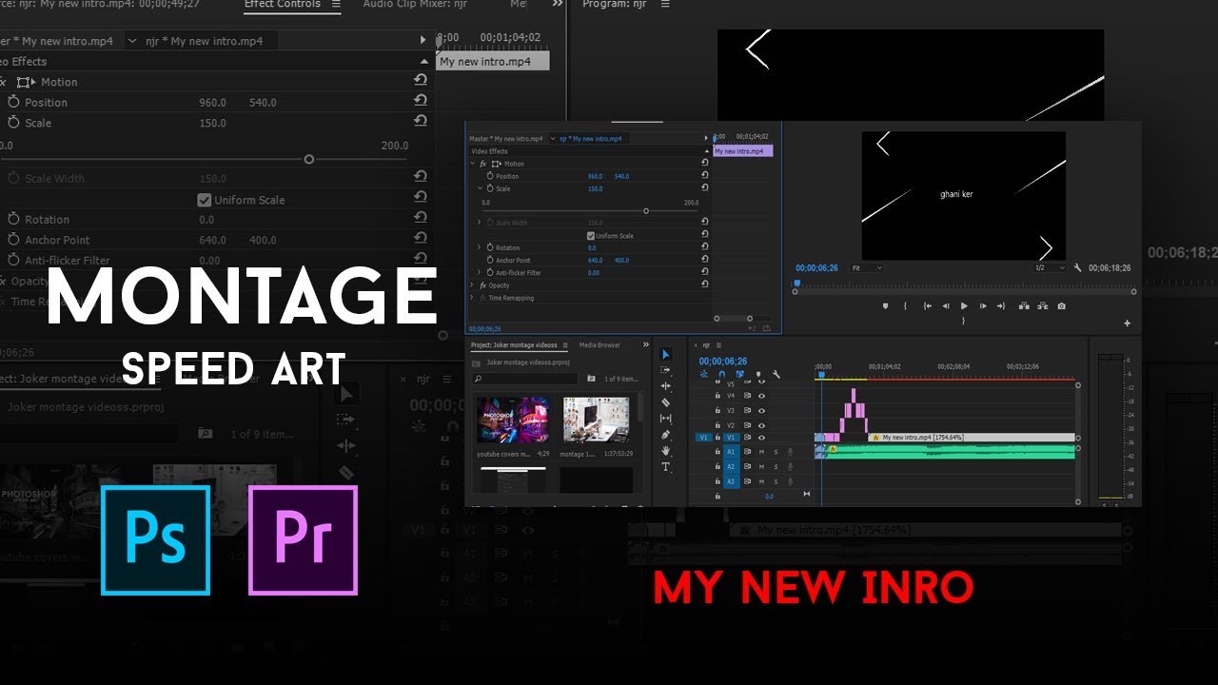1218x685 pixels.
Task: Click inset Program monitor wrench settings icon
Action: tap(1077, 268)
